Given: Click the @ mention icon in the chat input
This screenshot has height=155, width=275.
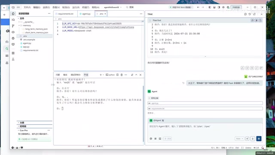Looking at the screenshot, I should click(151, 139).
